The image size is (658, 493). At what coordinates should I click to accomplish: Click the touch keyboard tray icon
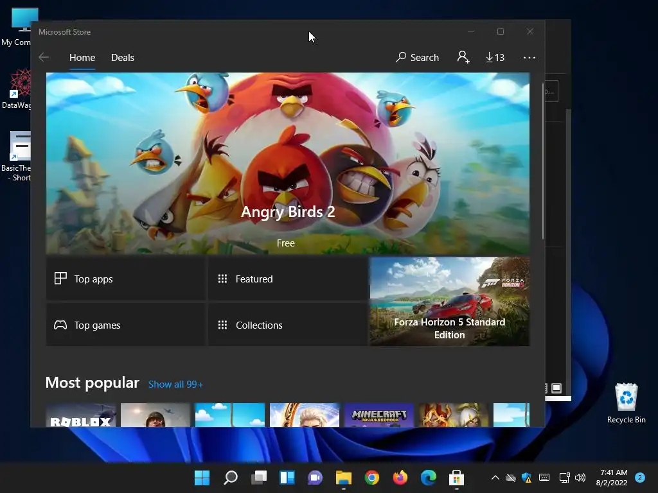coord(544,478)
